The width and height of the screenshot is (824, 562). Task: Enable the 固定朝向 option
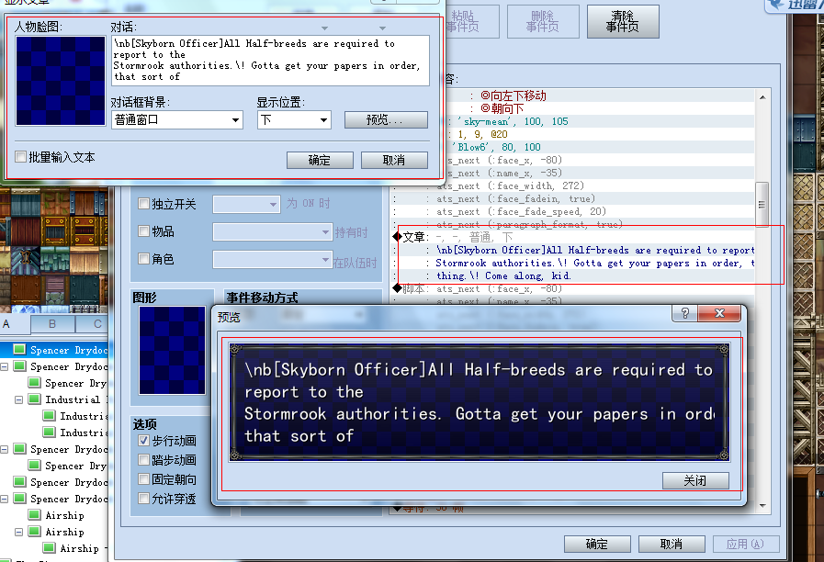pyautogui.click(x=143, y=479)
